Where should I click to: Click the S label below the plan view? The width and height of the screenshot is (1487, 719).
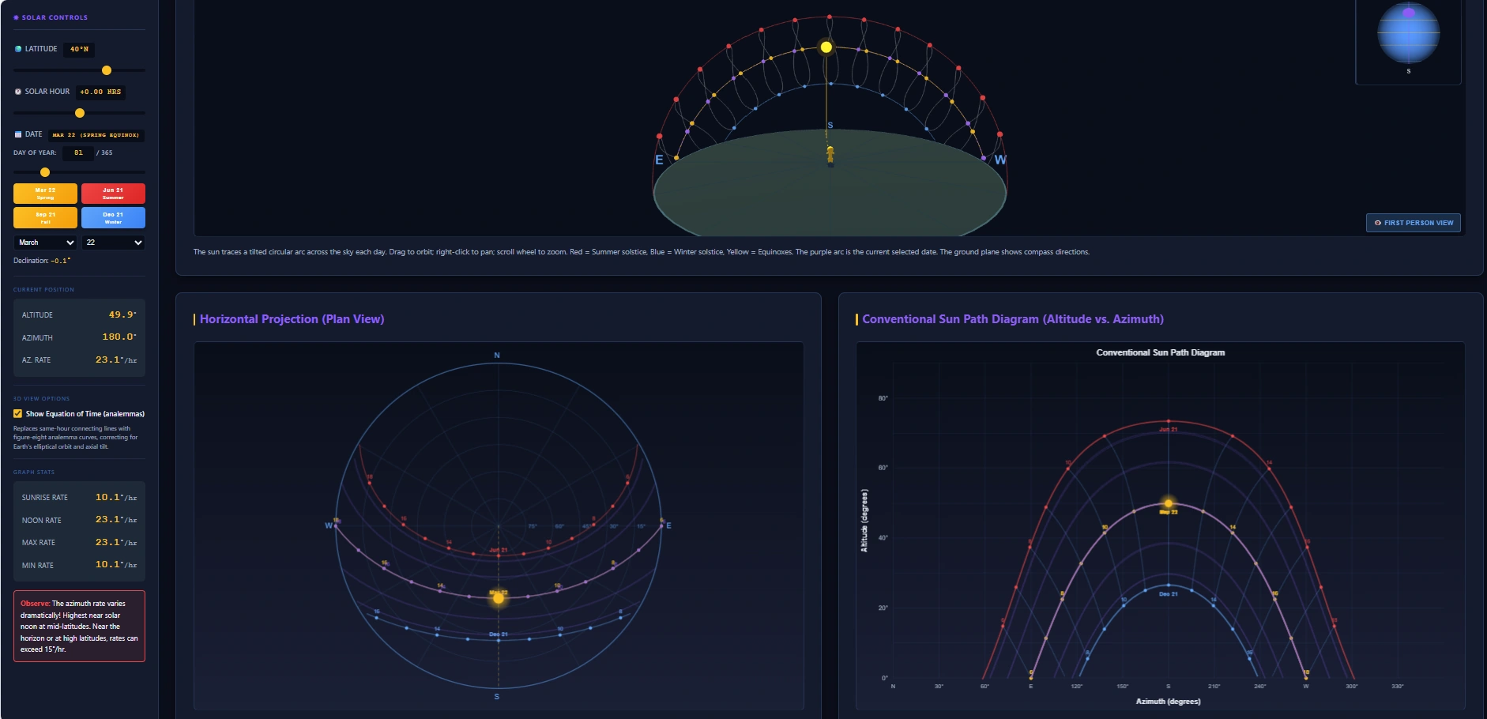(x=497, y=696)
